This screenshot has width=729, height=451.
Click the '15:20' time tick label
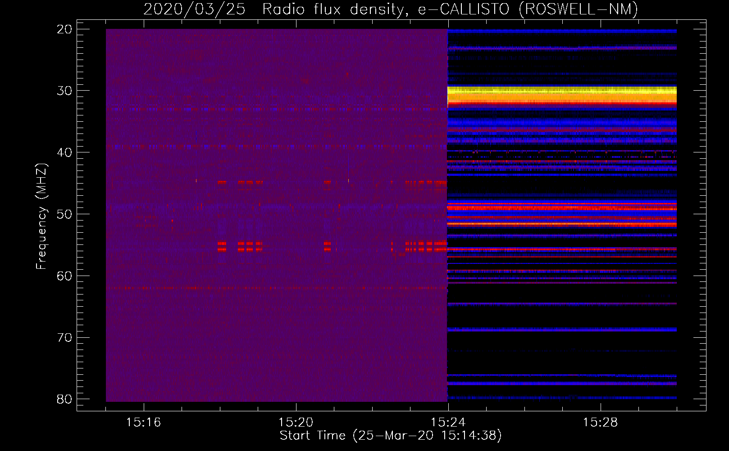[x=296, y=423]
